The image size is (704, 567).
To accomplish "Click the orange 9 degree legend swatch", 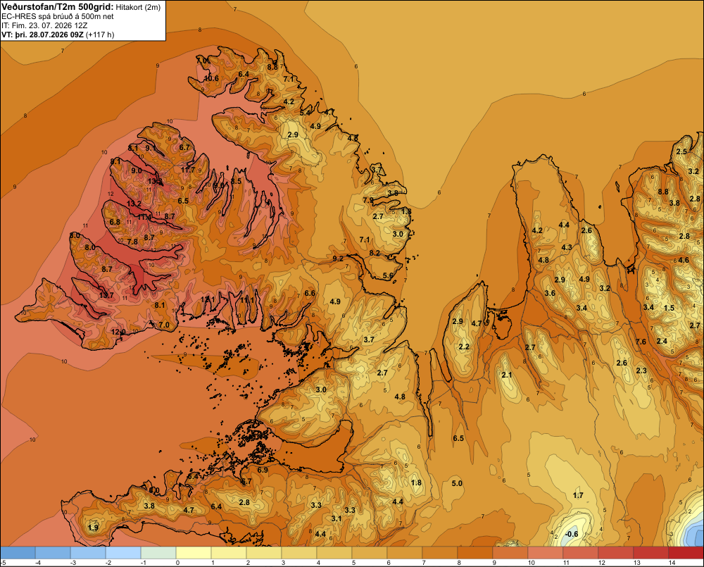I will click(510, 553).
